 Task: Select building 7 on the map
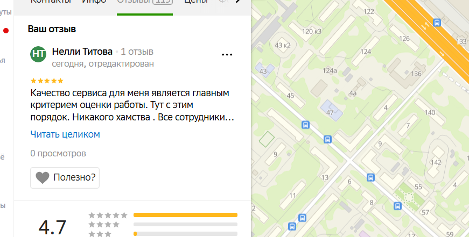tap(408, 125)
